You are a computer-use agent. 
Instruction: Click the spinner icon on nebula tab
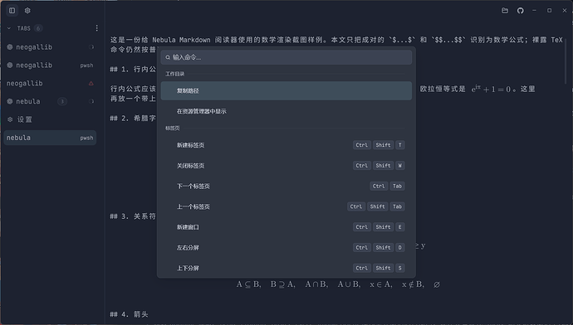(91, 101)
